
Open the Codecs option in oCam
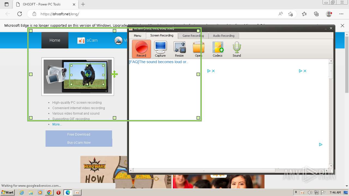[218, 49]
